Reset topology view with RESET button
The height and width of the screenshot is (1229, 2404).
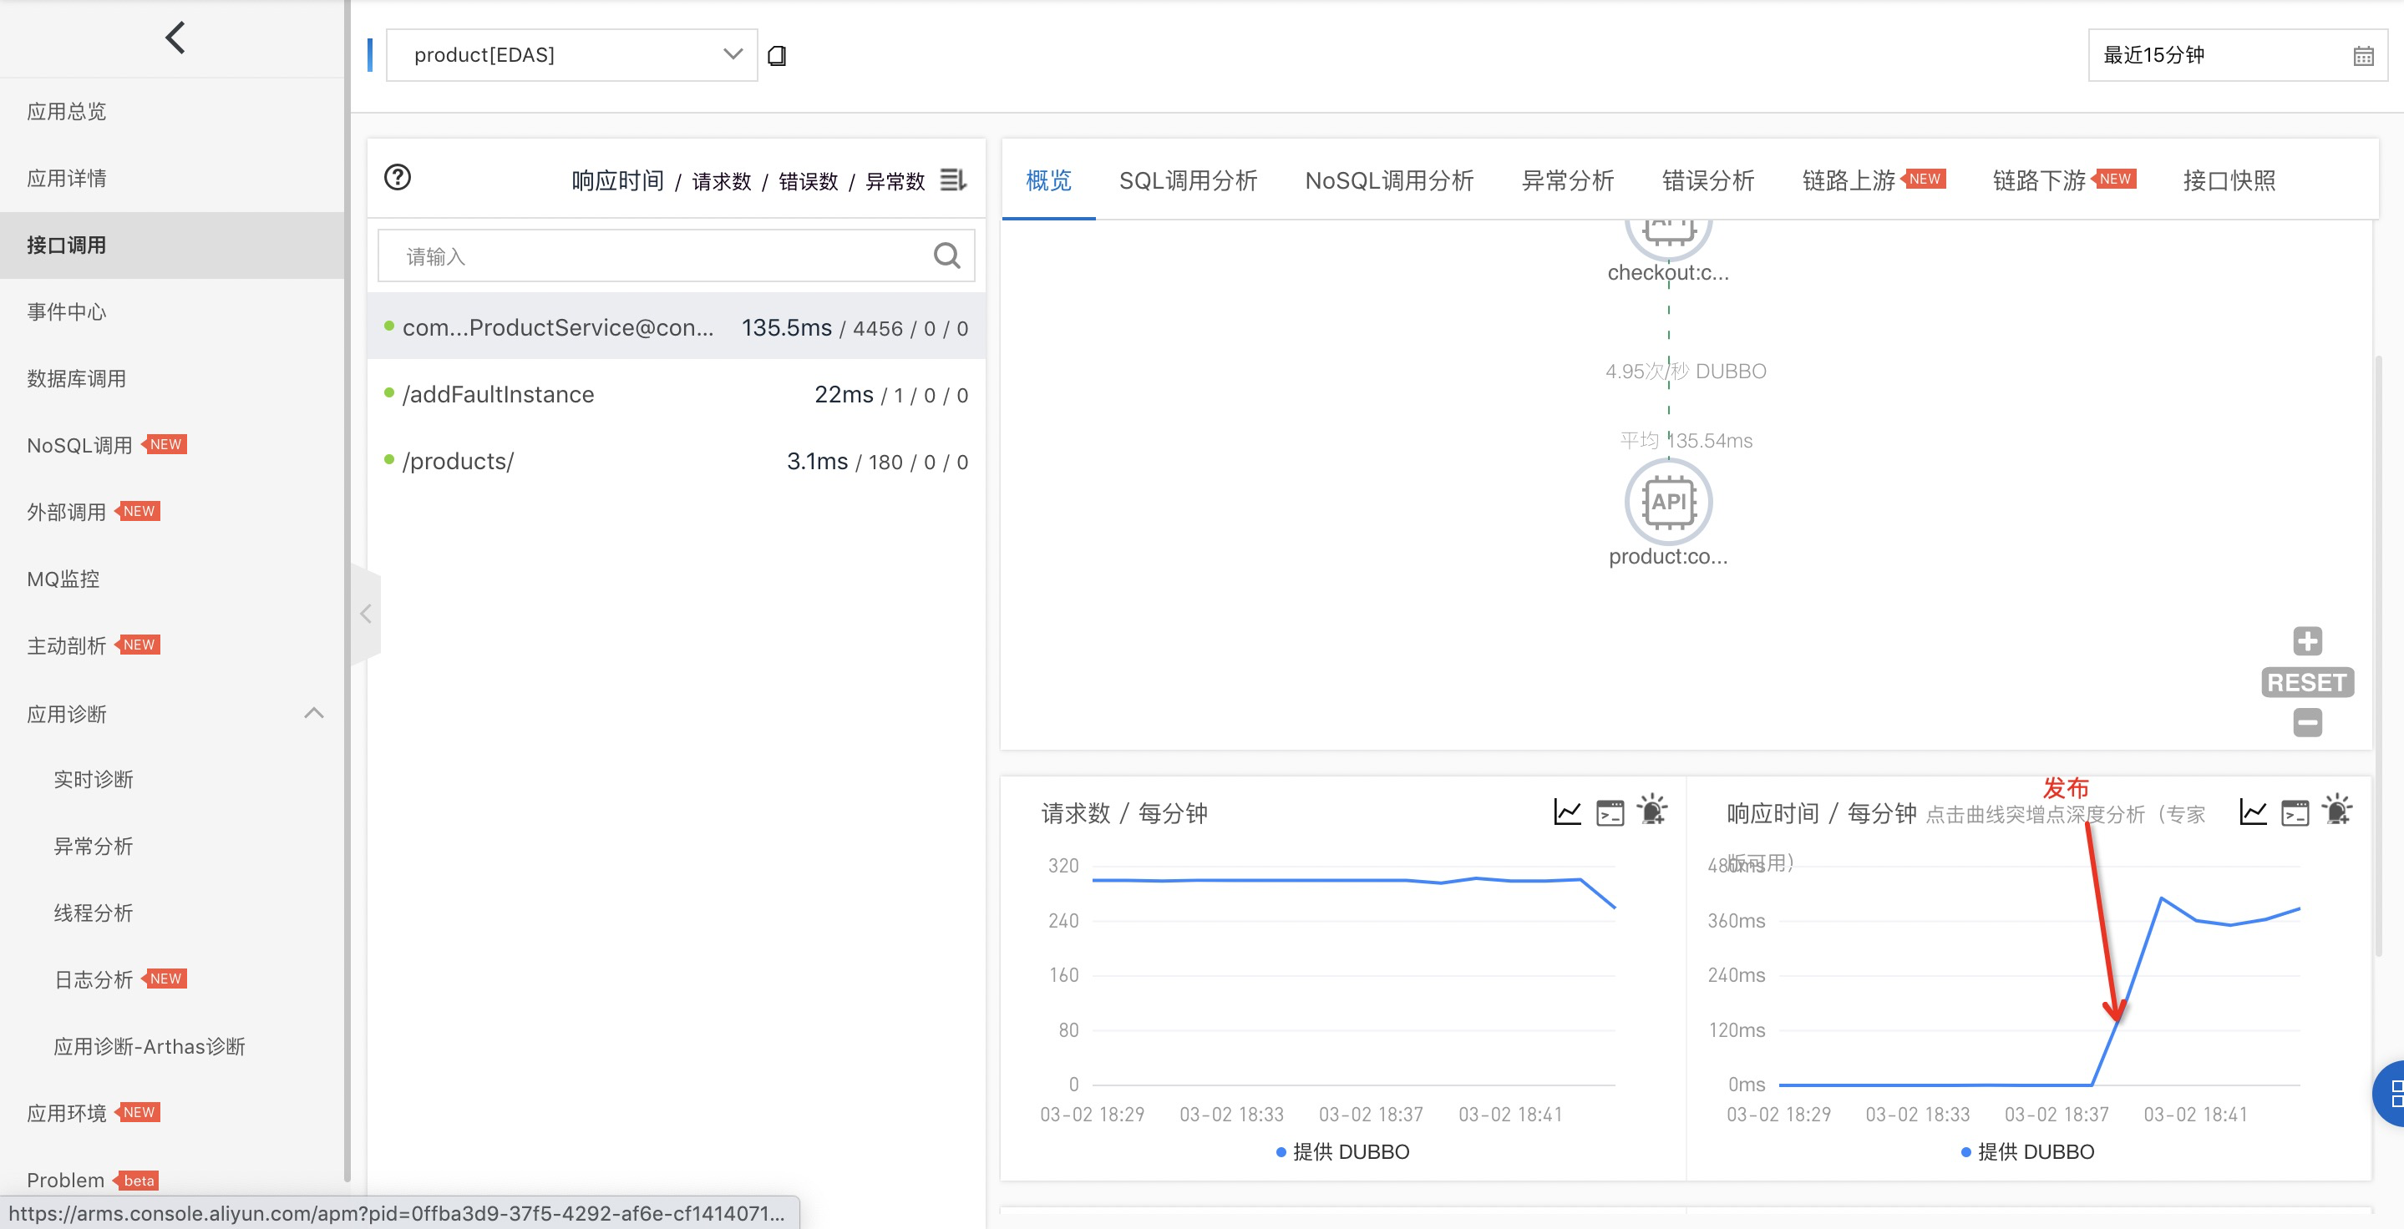click(x=2307, y=683)
